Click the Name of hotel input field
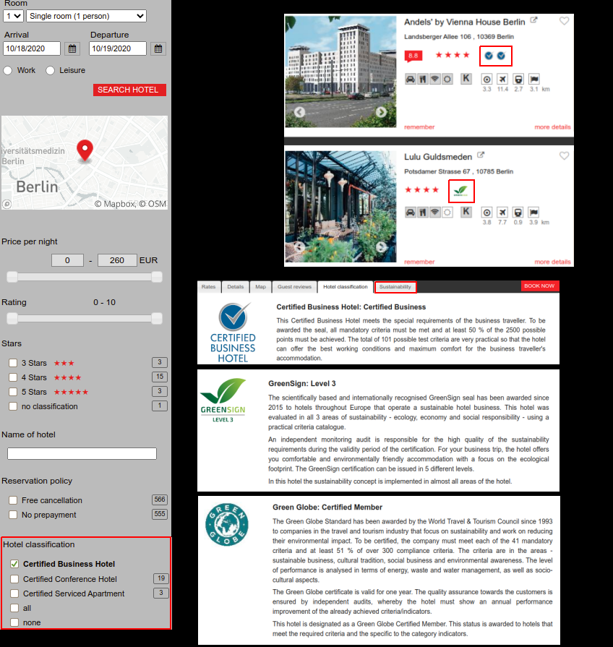613x647 pixels. point(82,453)
